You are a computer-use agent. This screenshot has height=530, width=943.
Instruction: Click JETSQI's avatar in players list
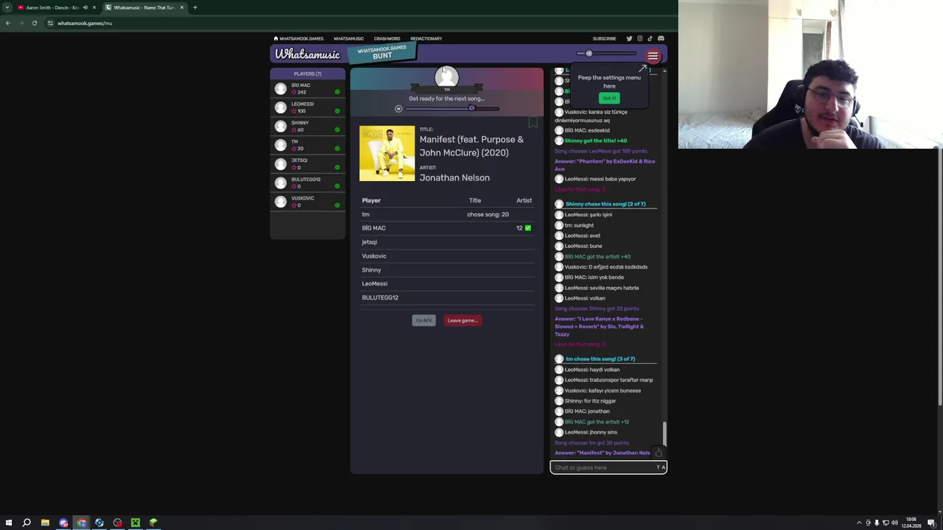coord(281,164)
